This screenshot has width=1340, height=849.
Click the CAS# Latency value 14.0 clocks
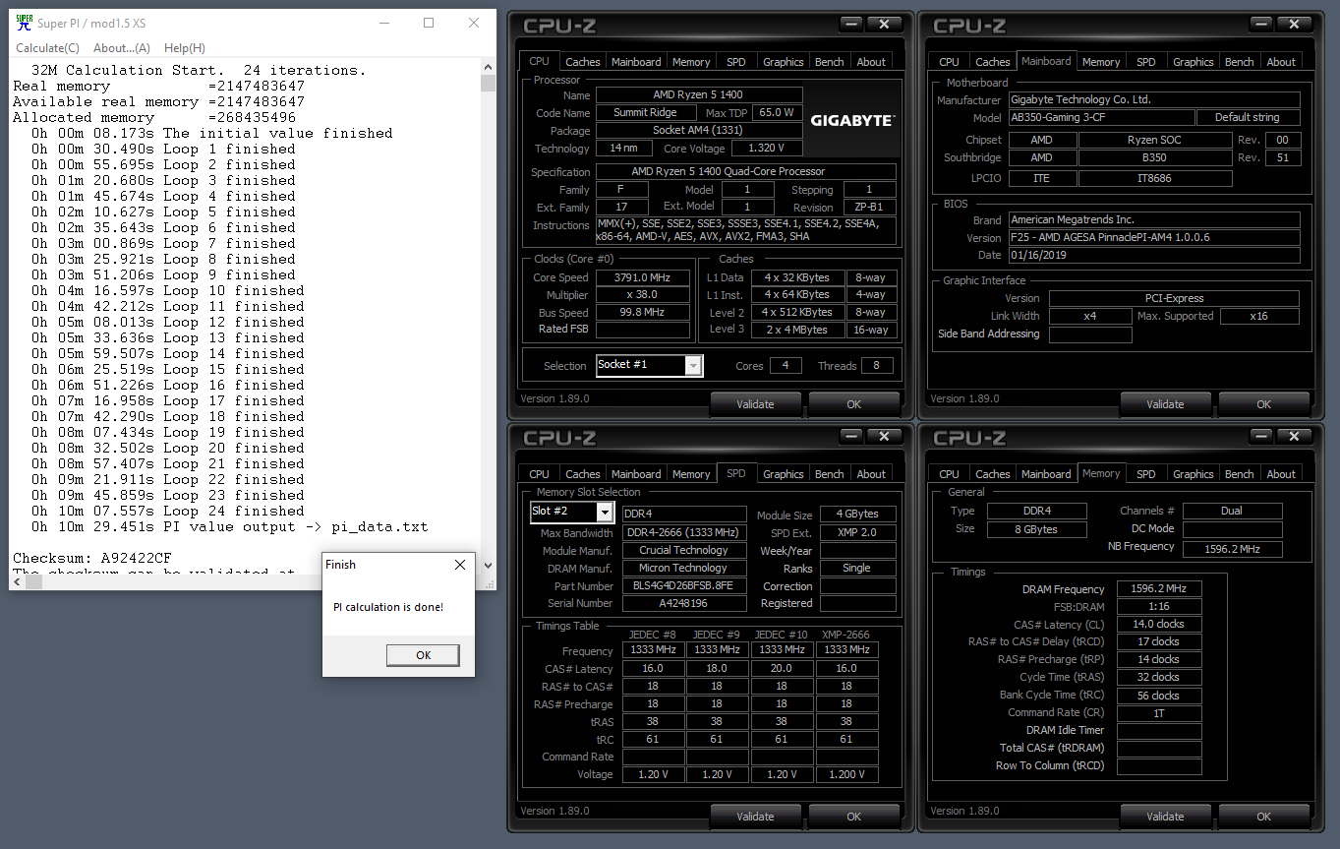[x=1159, y=624]
